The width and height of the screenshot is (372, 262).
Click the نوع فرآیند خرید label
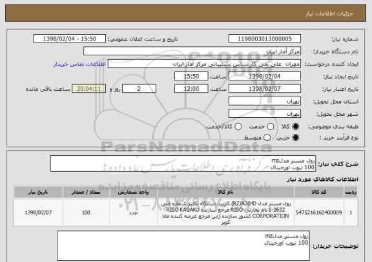pyautogui.click(x=339, y=138)
